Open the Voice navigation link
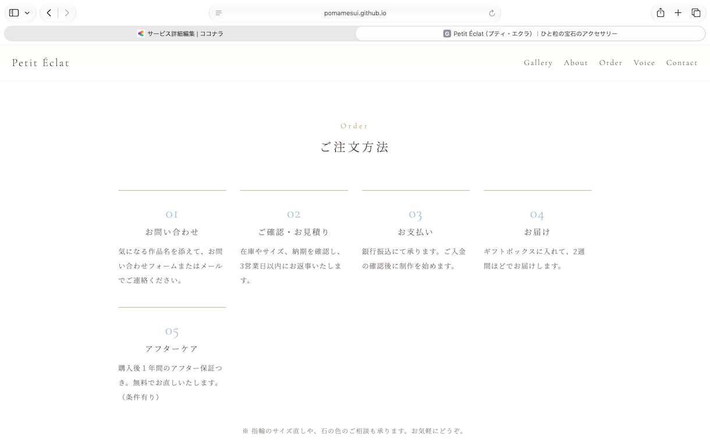 (x=644, y=63)
